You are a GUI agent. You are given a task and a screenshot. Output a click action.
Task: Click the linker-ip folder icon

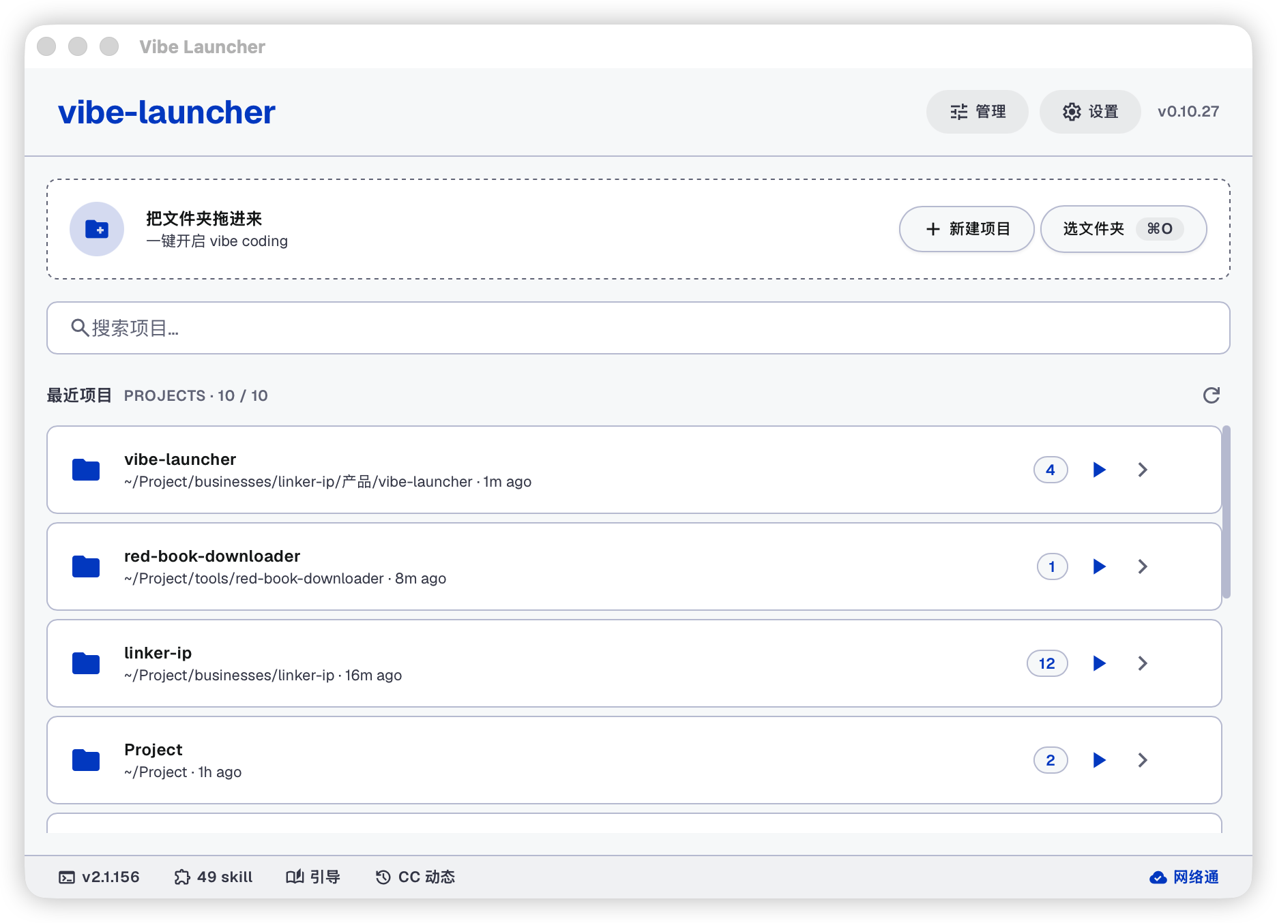coord(86,663)
